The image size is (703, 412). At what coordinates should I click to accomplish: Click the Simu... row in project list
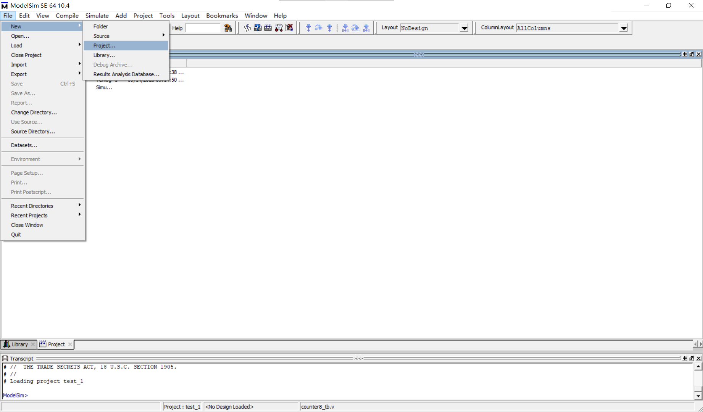tap(104, 87)
